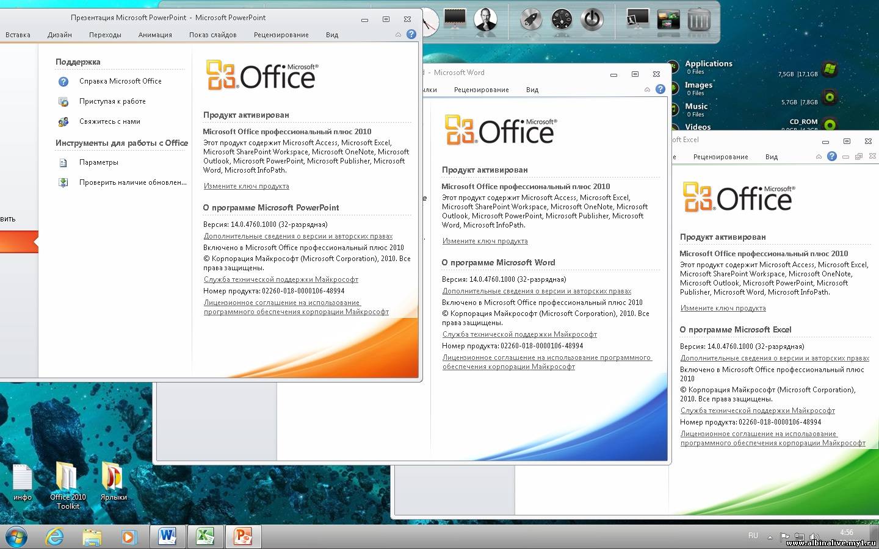Open Лицензионное соглашение link in Excel window
Screen dimensions: 879x549
coord(773,438)
